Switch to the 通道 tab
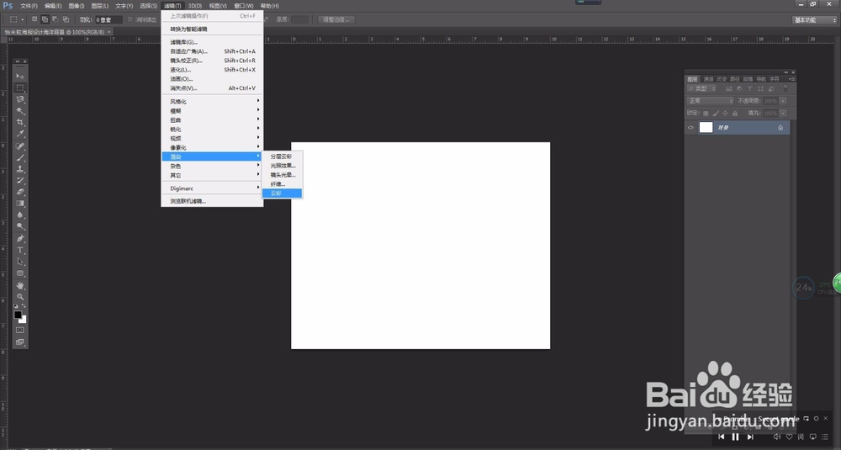 click(x=708, y=79)
